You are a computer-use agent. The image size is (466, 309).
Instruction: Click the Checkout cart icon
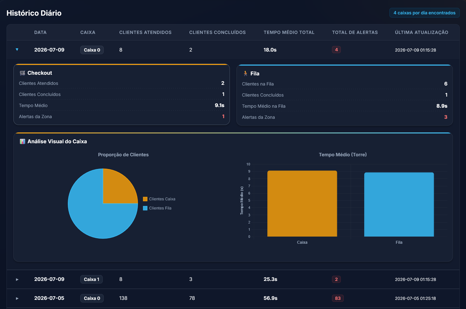[22, 73]
